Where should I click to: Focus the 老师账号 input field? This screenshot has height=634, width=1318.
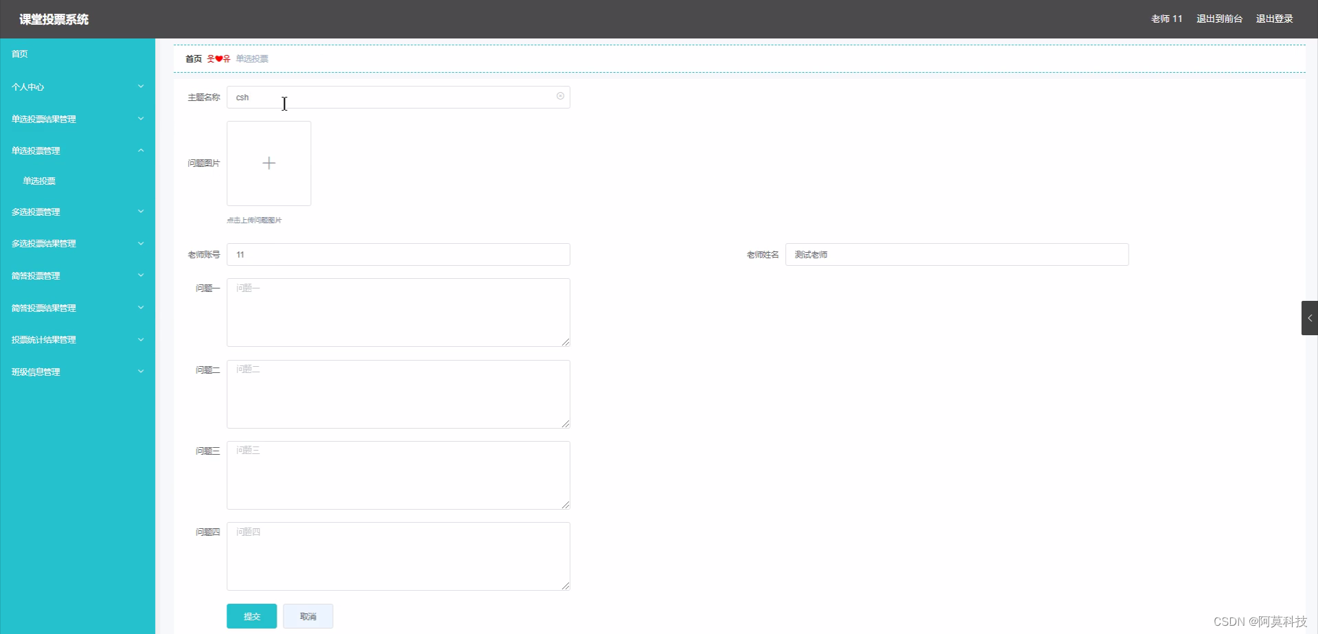click(x=398, y=254)
